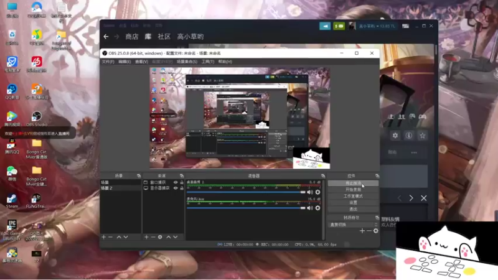
Task: Open the 帮助(H) menu in OBS
Action: 225,62
